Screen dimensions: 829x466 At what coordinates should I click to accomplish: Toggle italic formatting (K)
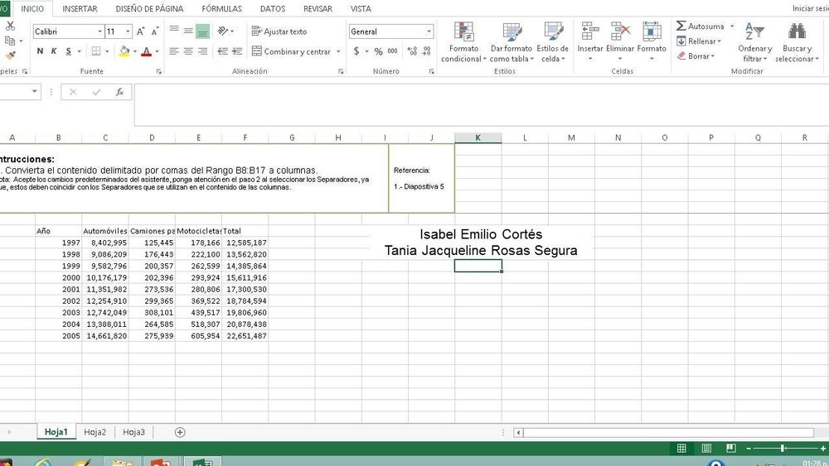[54, 51]
